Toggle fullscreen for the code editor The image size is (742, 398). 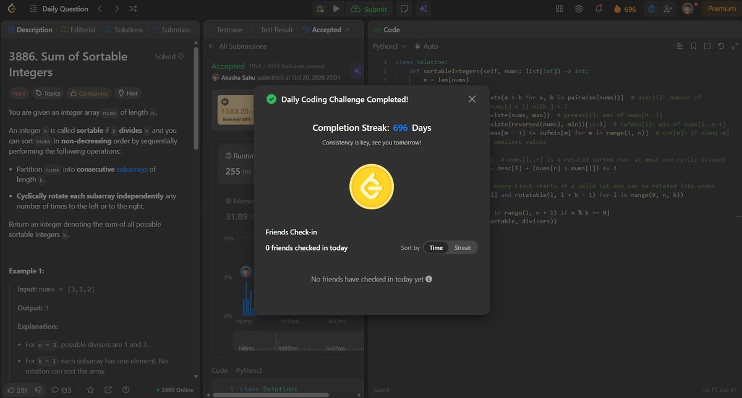tap(734, 46)
